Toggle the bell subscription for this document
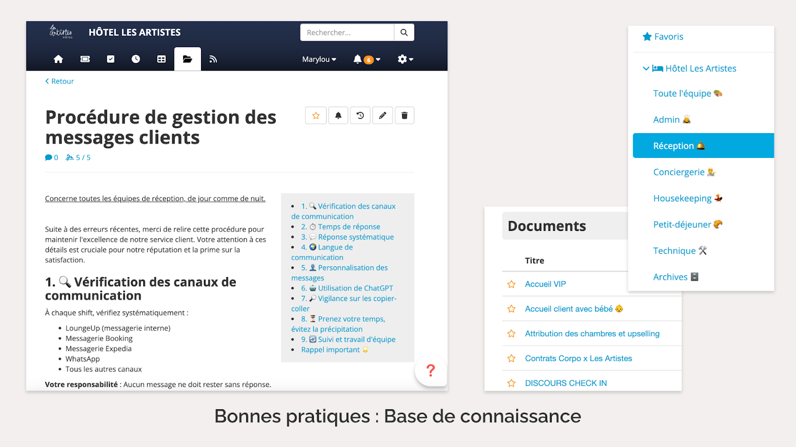 click(x=338, y=116)
